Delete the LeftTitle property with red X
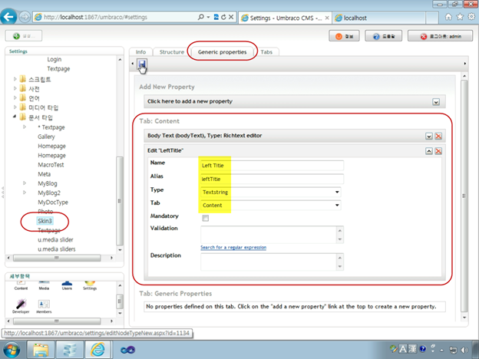479x359 pixels. tap(438, 151)
